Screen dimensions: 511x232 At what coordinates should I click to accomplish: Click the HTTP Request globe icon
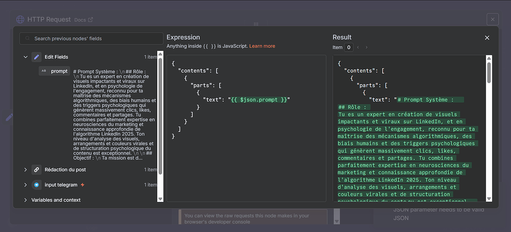click(x=20, y=19)
